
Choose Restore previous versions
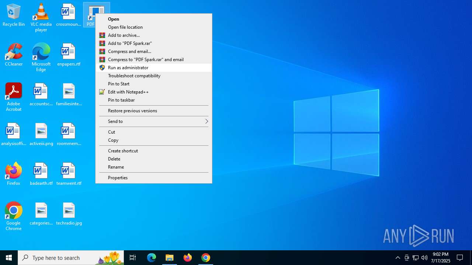click(x=153, y=111)
